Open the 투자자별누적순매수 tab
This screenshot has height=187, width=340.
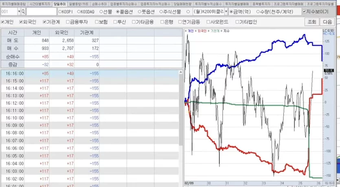208,4
